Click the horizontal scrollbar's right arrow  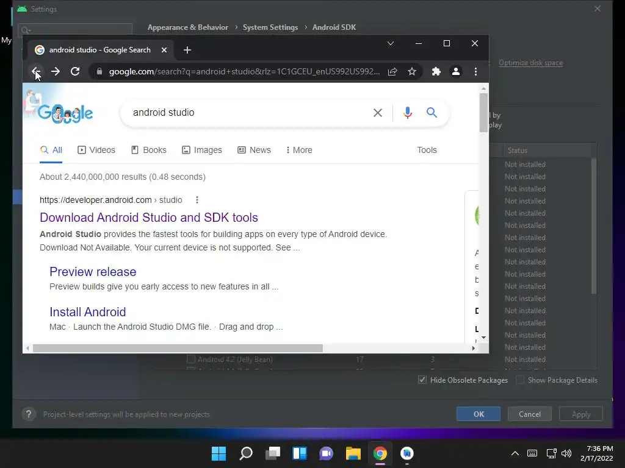(473, 348)
